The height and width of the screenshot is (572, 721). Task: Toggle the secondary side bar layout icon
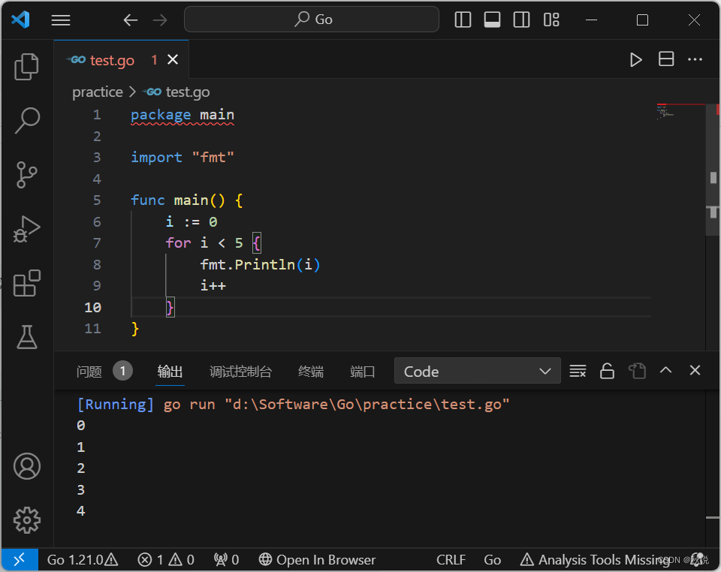point(521,20)
